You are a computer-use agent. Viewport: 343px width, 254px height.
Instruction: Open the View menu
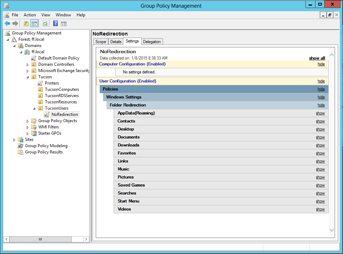(46, 15)
